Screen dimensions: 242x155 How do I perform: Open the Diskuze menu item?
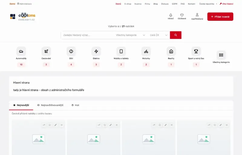coord(165,4)
